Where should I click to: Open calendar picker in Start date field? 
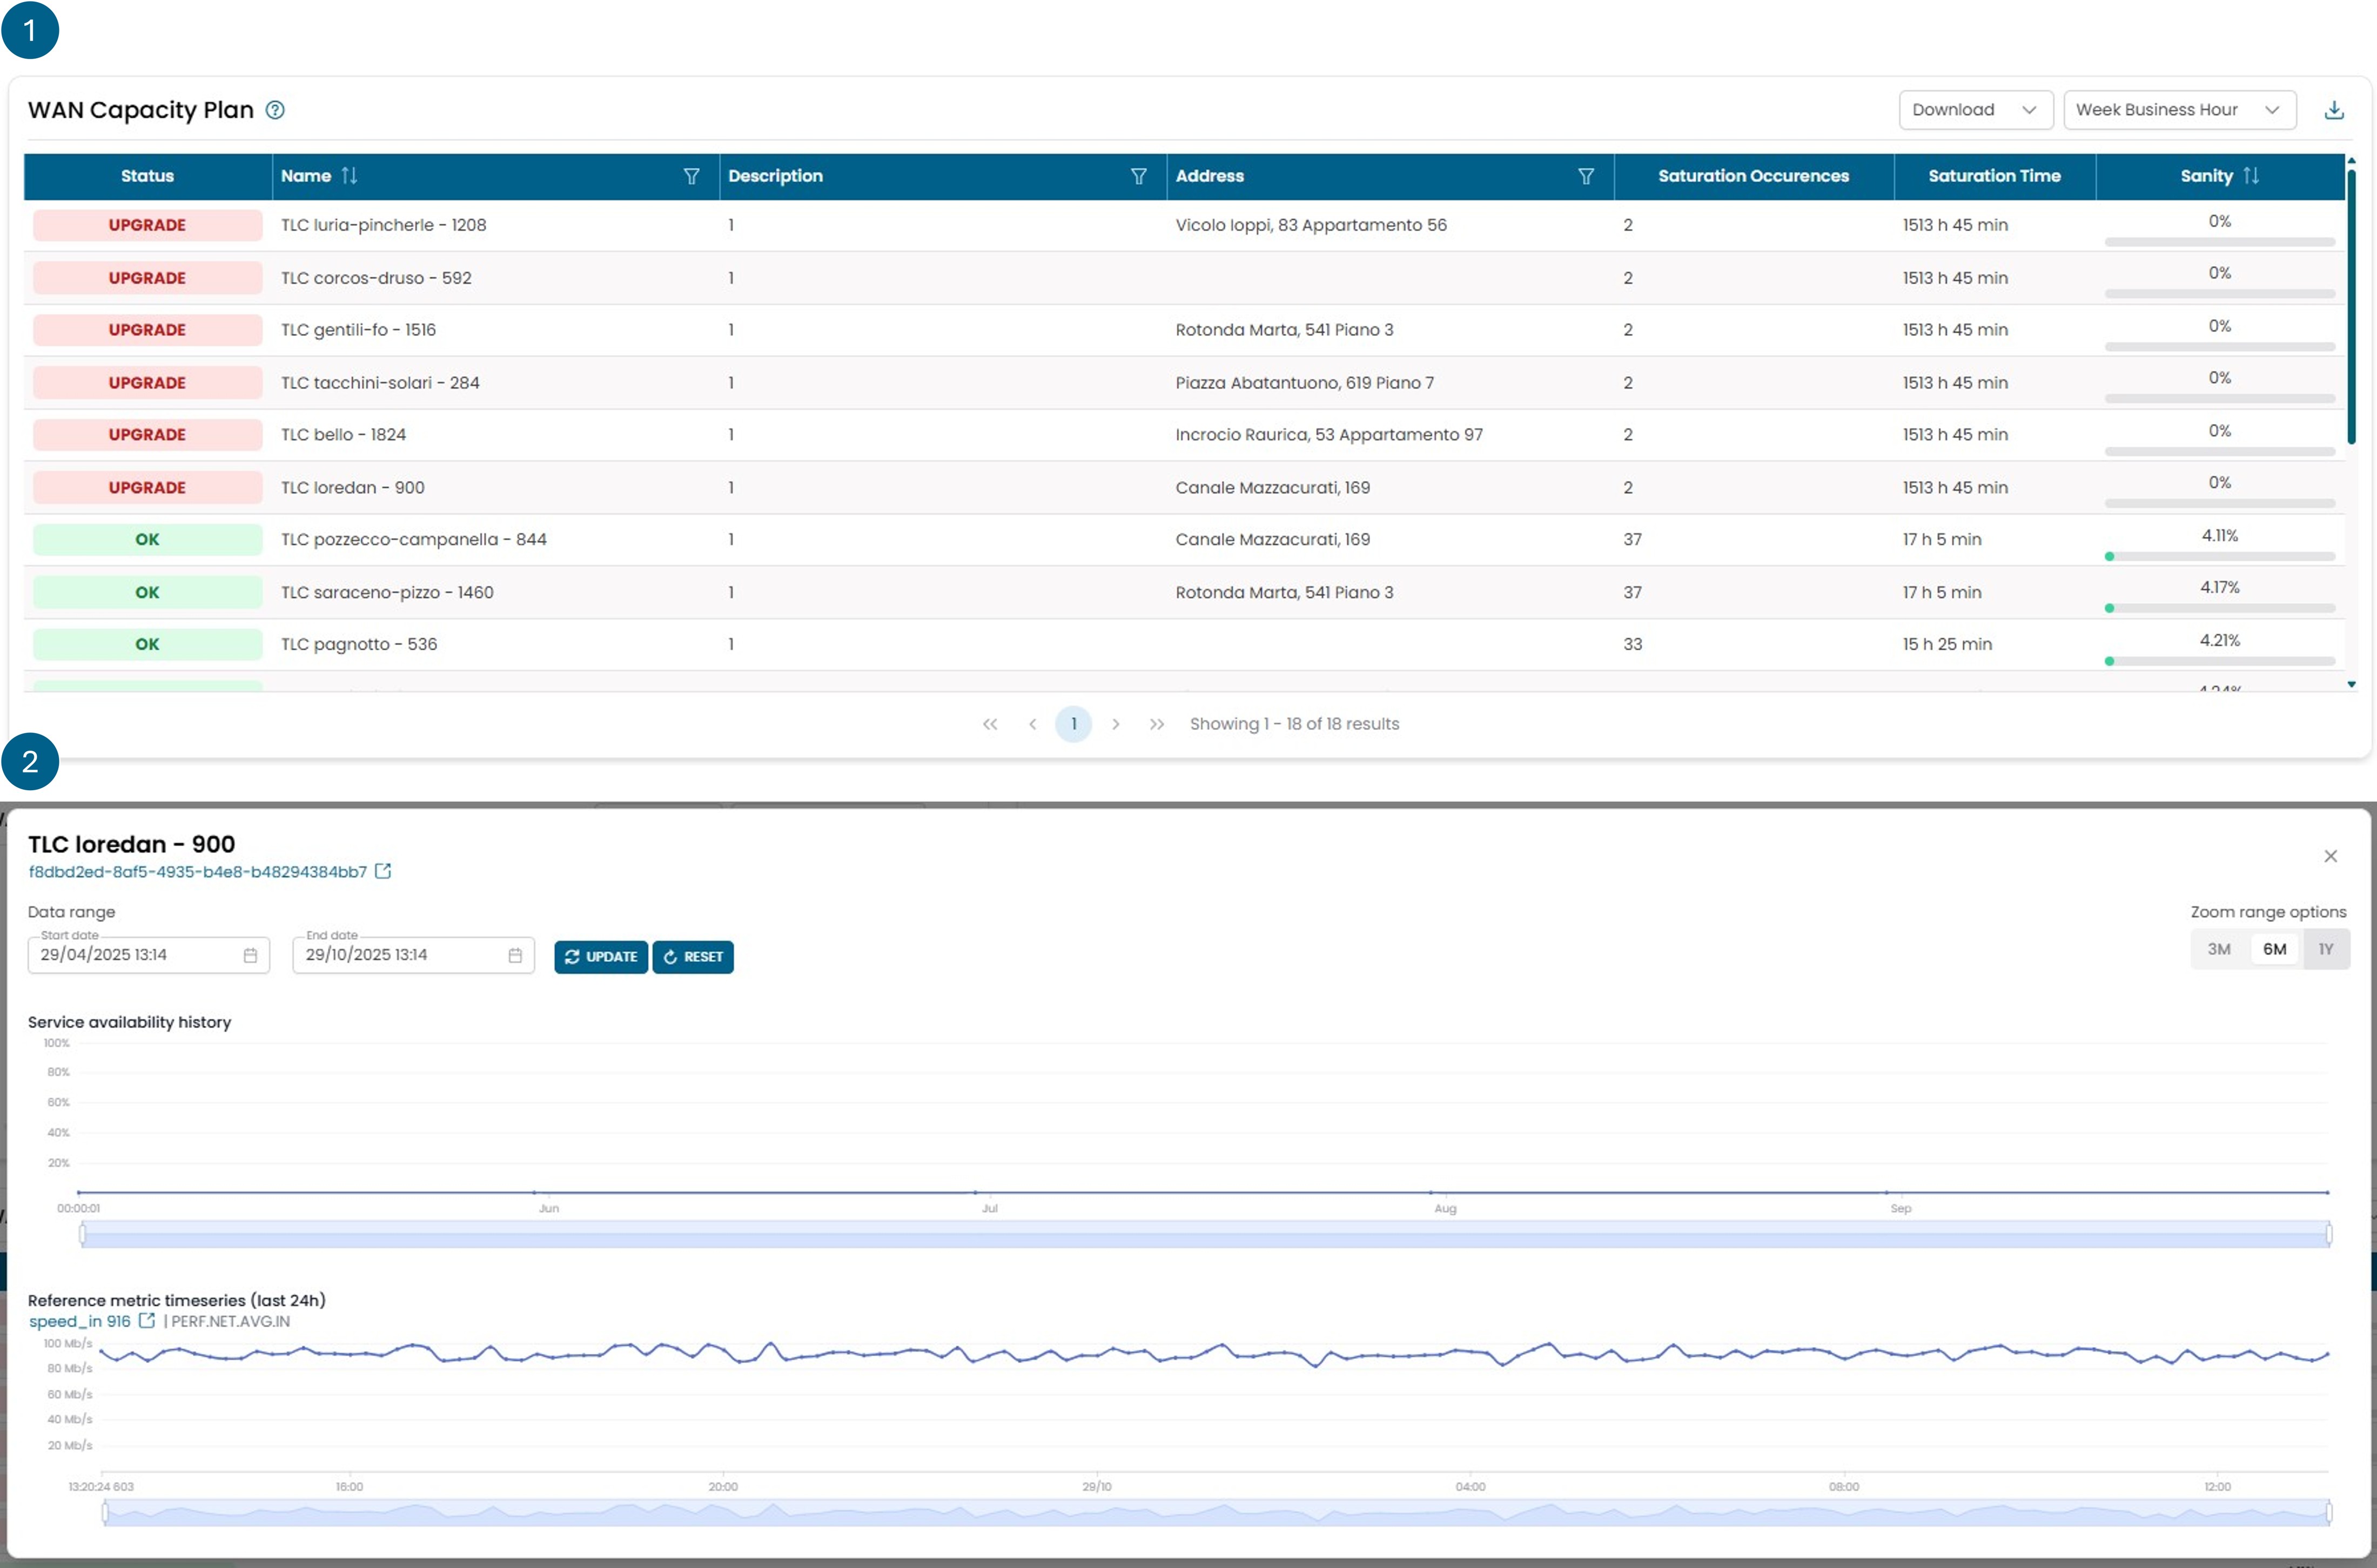pyautogui.click(x=250, y=955)
